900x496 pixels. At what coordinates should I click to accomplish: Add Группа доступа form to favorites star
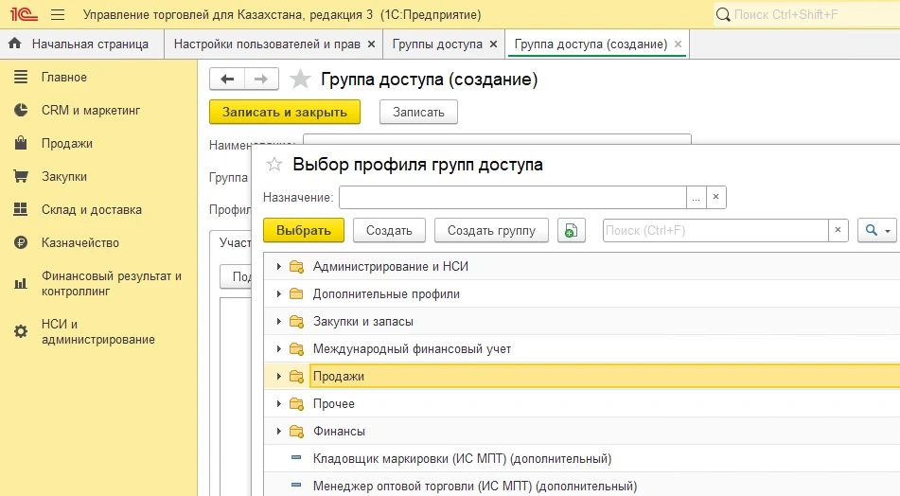[300, 80]
